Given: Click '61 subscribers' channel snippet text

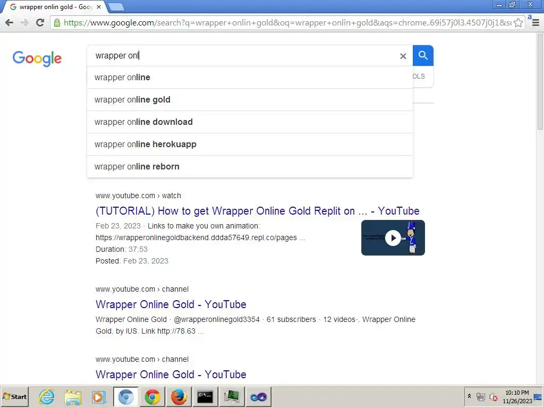Looking at the screenshot, I should [x=291, y=319].
